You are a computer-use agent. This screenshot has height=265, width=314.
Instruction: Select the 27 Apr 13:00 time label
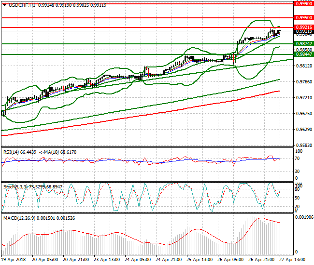coord(292,260)
